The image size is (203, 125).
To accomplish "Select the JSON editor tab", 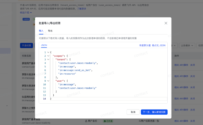I will click(44, 45).
